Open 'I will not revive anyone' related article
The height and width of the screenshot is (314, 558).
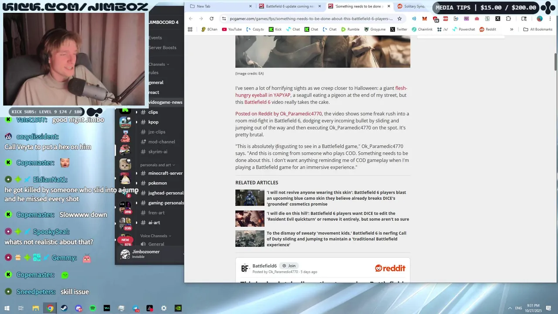pyautogui.click(x=337, y=198)
